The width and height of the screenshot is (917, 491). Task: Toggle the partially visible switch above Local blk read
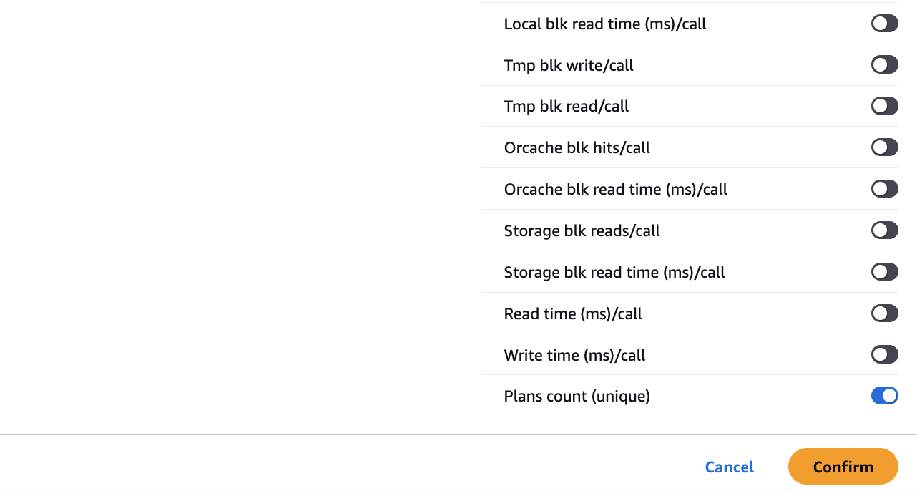(x=884, y=2)
